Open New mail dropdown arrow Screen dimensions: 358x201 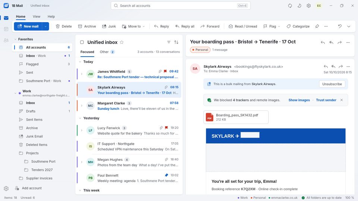click(x=45, y=26)
